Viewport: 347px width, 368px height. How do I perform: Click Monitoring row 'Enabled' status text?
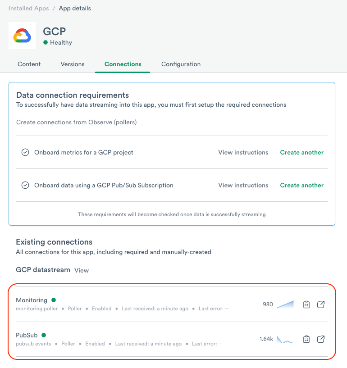(x=102, y=309)
